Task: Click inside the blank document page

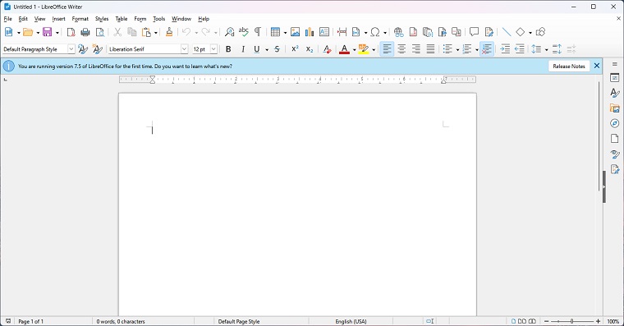Action: 297,204
